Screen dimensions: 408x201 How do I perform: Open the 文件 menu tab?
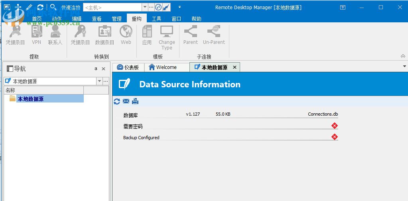click(13, 19)
